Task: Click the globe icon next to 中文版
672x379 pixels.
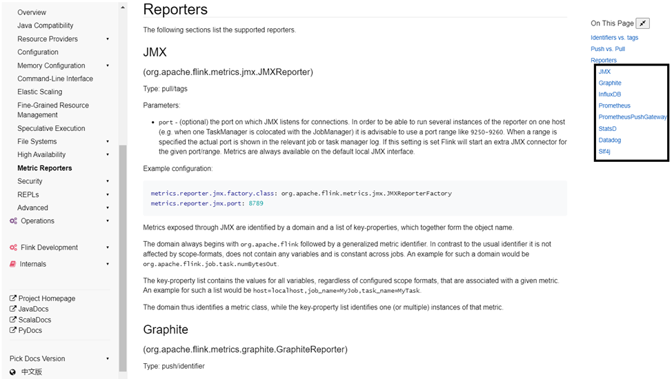Action: (13, 372)
